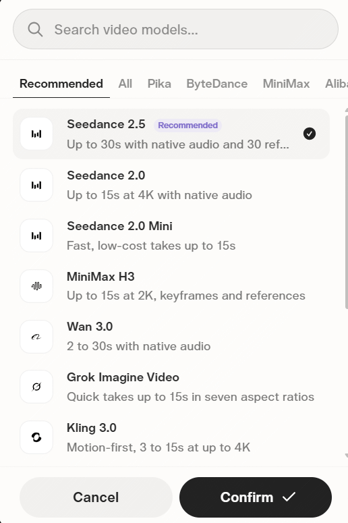Click the Seedance 2.5 selected checkmark
348x523 pixels.
point(310,134)
